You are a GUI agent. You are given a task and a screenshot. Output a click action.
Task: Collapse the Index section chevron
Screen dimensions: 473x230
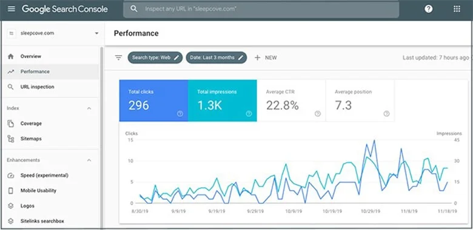[x=89, y=108]
